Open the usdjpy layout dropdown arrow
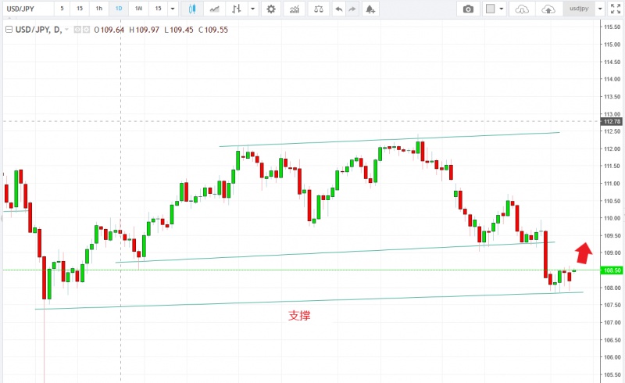This screenshot has width=625, height=383. (x=599, y=9)
